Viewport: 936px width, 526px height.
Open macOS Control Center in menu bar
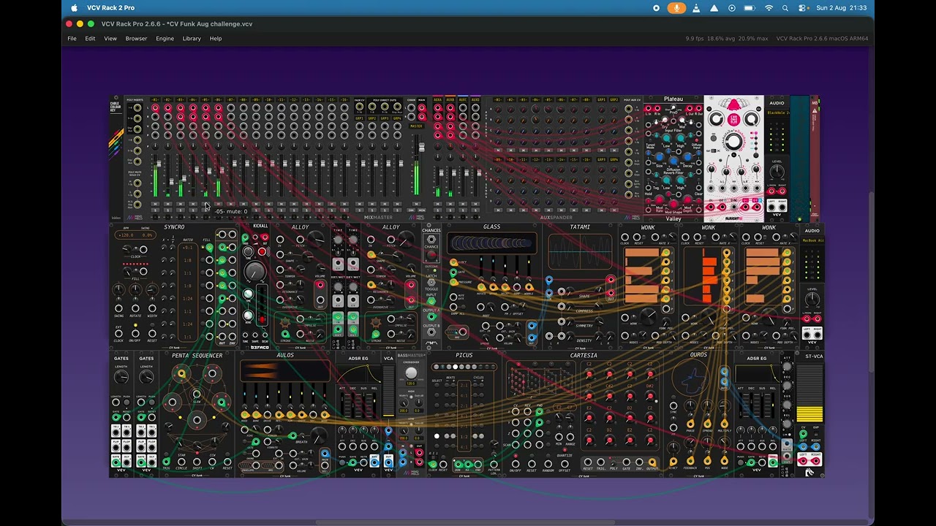click(x=803, y=8)
